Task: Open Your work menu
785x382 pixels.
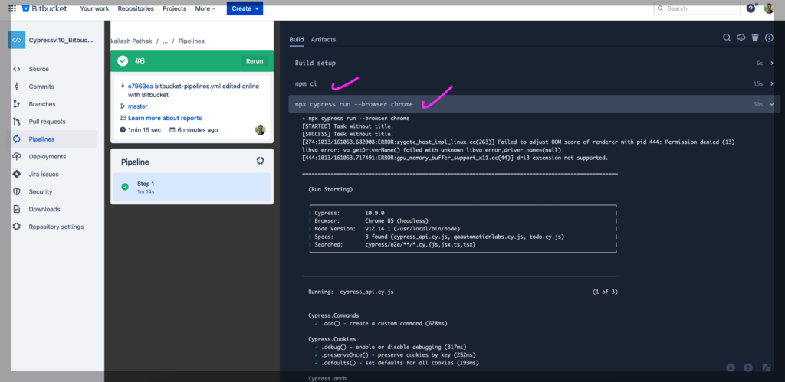Action: tap(94, 8)
